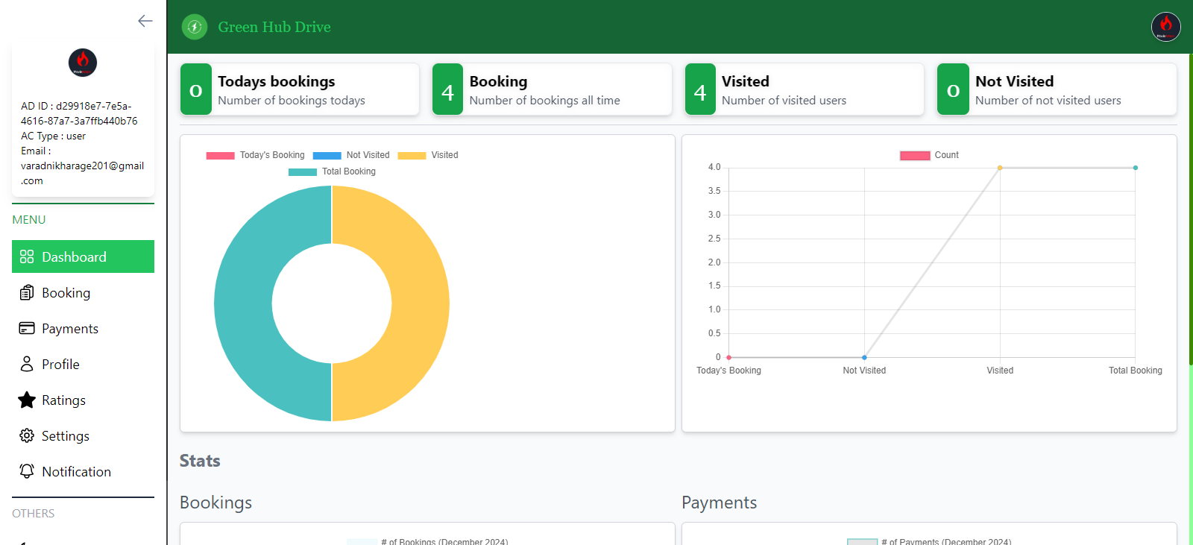Click the Visited data point on line chart

click(1000, 168)
